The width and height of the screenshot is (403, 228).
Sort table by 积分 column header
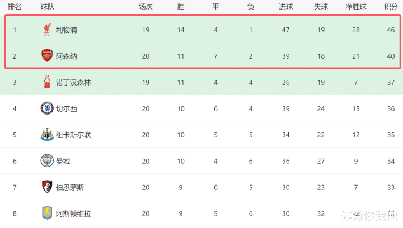pyautogui.click(x=391, y=7)
